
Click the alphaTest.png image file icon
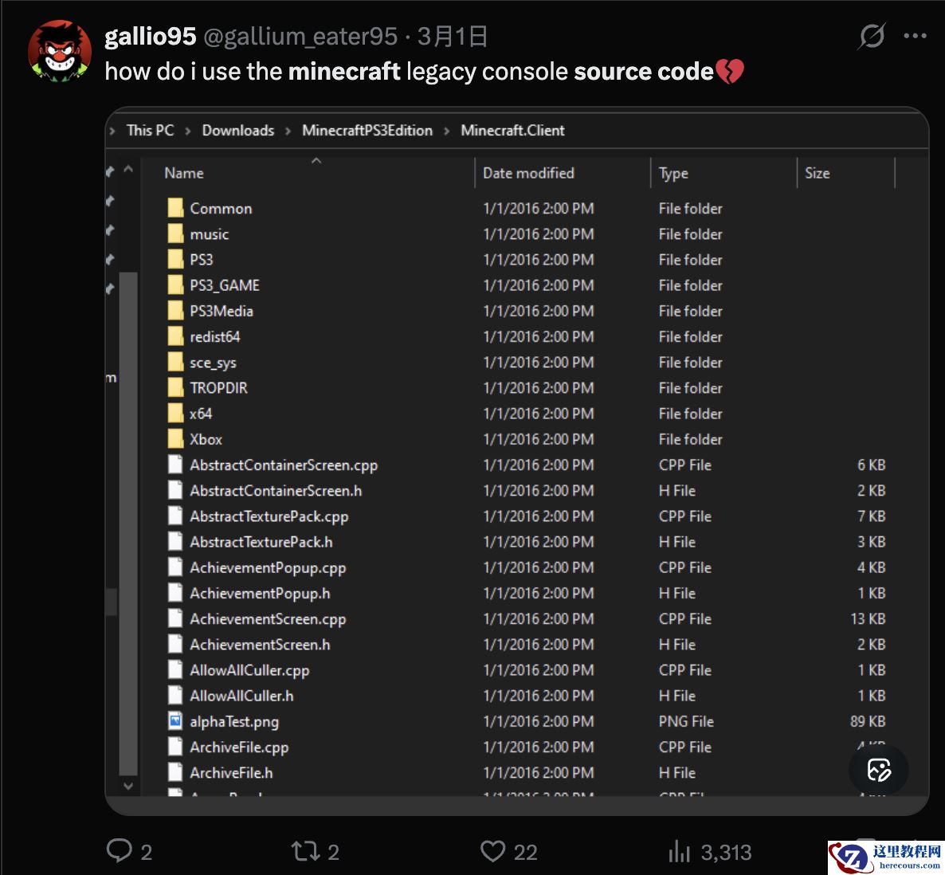coord(175,720)
